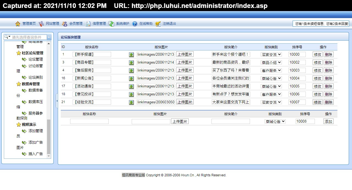Click the 信息管理 document icon
The height and width of the screenshot is (190, 352).
point(88,24)
